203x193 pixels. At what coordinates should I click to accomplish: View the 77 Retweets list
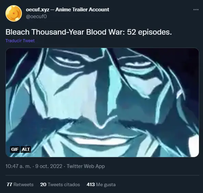pos(20,184)
